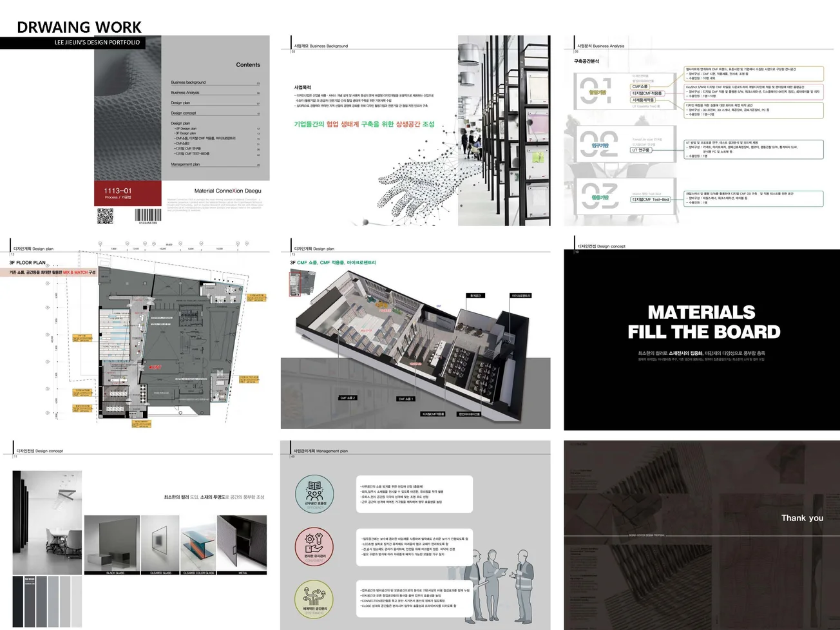Click the 구축공간분석 heading

tap(587, 61)
